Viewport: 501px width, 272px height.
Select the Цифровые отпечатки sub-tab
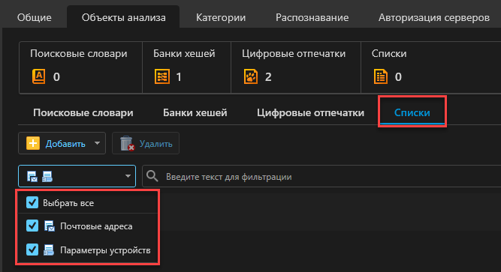(310, 112)
